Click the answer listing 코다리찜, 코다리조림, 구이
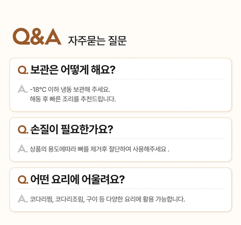Image resolution: width=241 pixels, height=225 pixels. (107, 199)
